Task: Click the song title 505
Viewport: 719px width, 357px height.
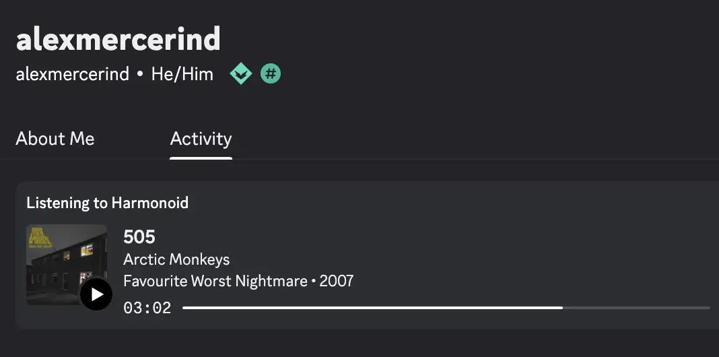Action: [x=139, y=237]
